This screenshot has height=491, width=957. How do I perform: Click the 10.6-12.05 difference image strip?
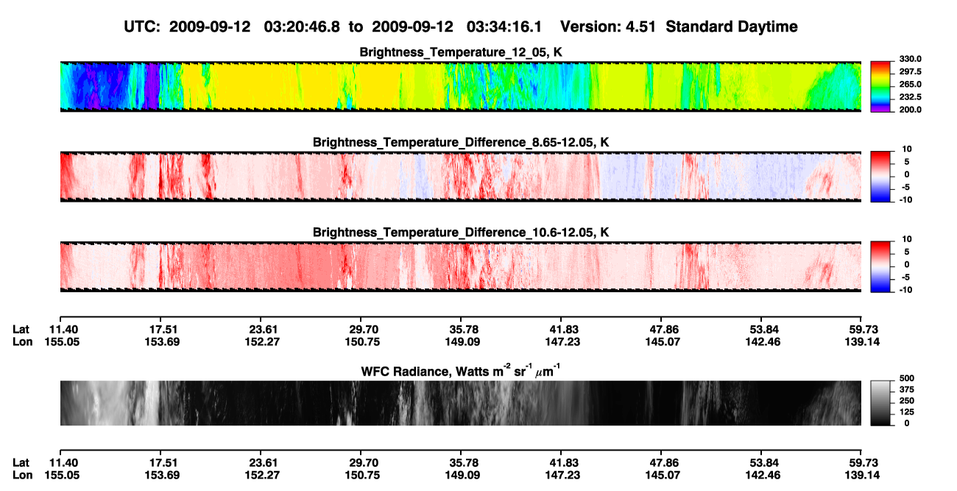(x=460, y=267)
